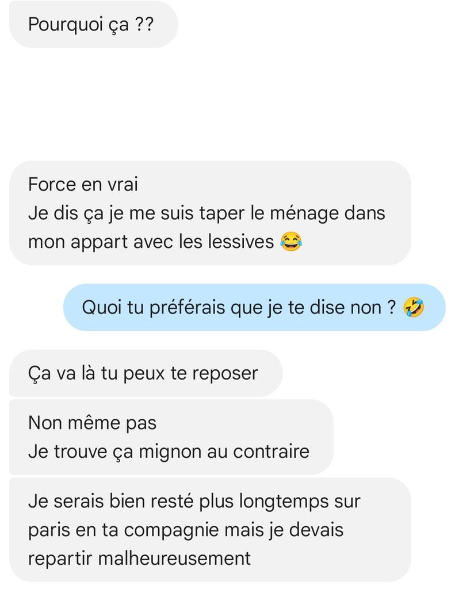Tap the line "Je trouve ça mignon au contraire"
455x589 pixels.
(x=169, y=452)
